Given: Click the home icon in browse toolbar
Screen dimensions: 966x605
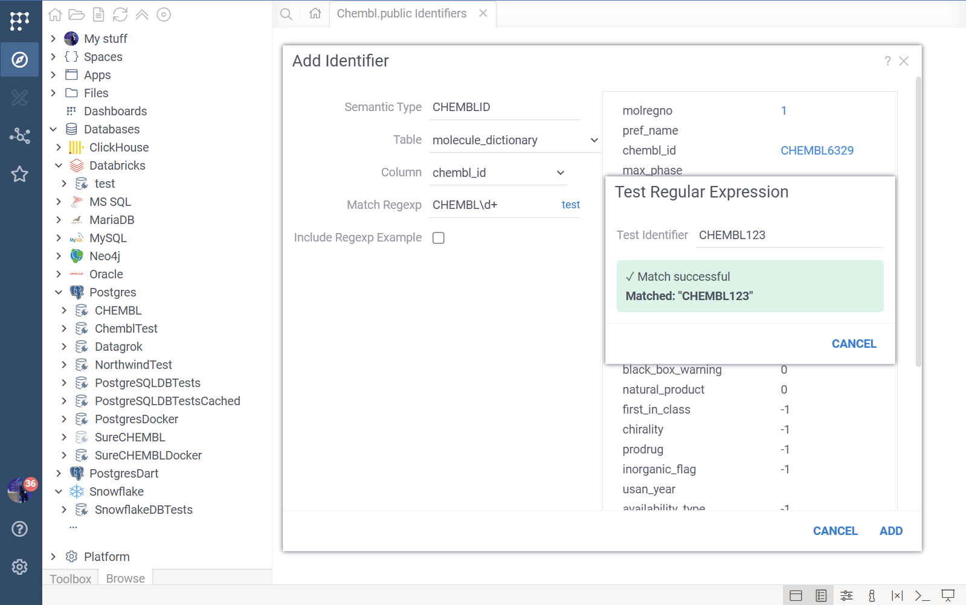Looking at the screenshot, I should click(55, 14).
